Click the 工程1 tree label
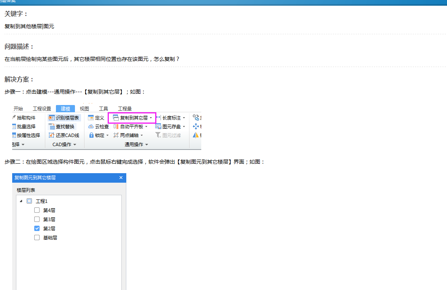 click(x=41, y=201)
